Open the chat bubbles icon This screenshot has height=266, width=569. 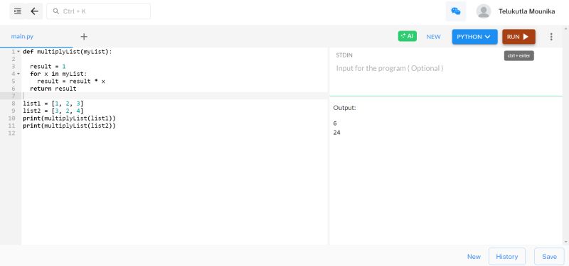pos(456,11)
